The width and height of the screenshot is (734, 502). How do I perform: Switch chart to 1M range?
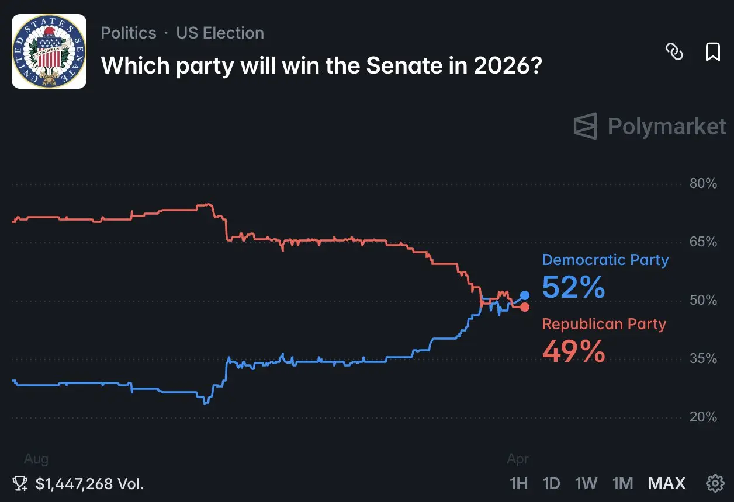point(622,483)
